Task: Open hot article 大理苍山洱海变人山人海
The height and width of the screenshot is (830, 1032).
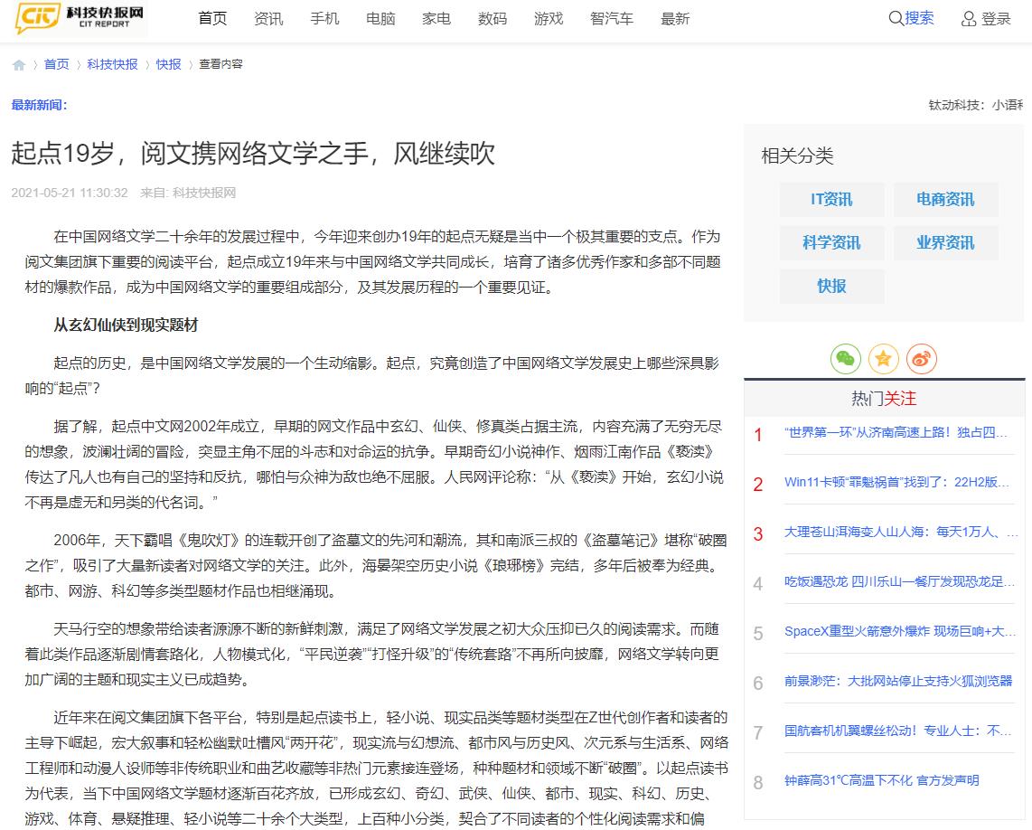Action: click(x=900, y=532)
